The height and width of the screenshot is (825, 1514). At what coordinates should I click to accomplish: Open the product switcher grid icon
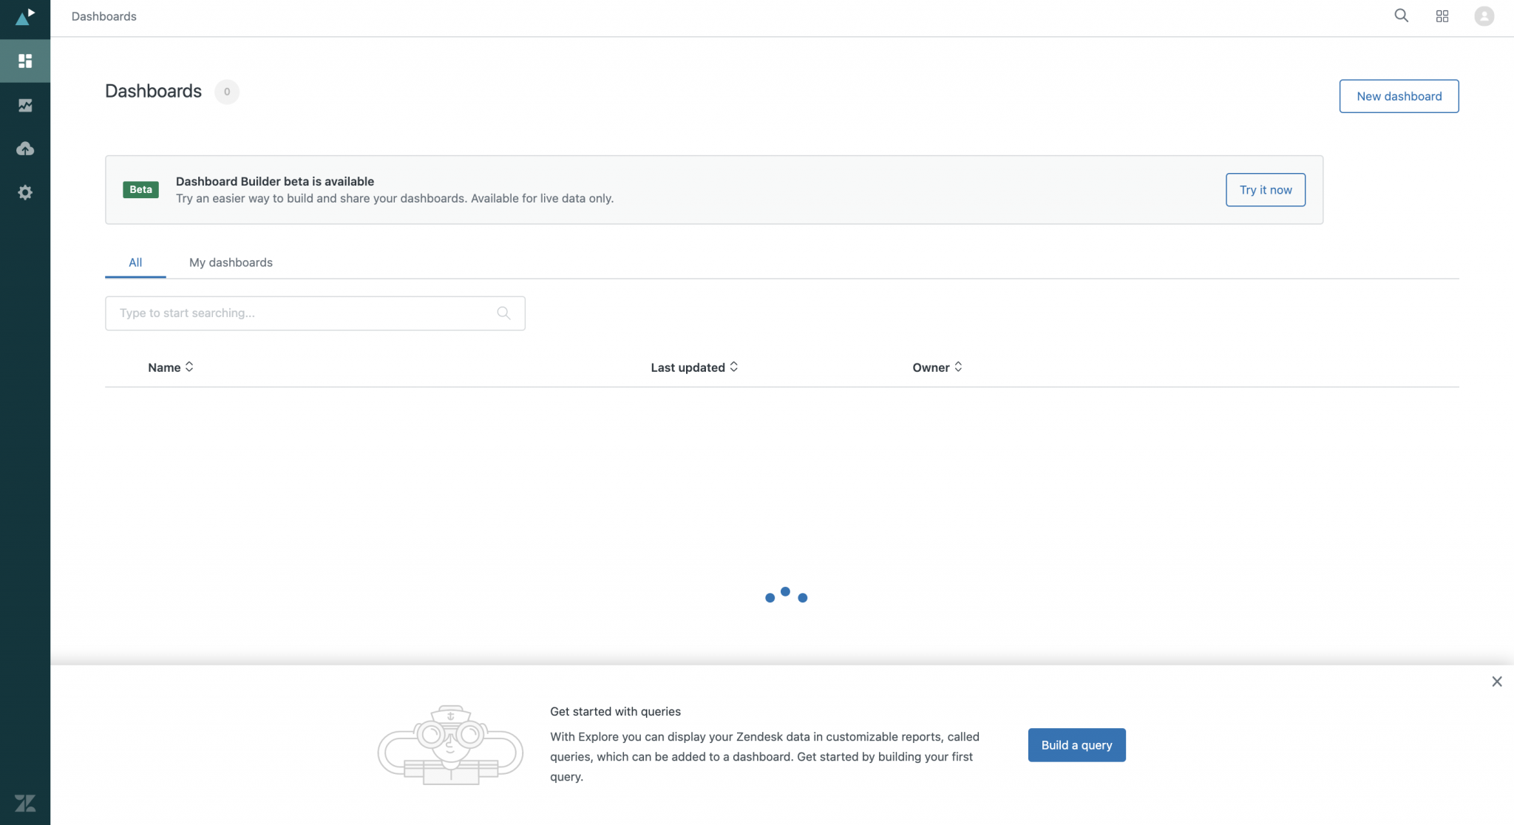click(1442, 16)
